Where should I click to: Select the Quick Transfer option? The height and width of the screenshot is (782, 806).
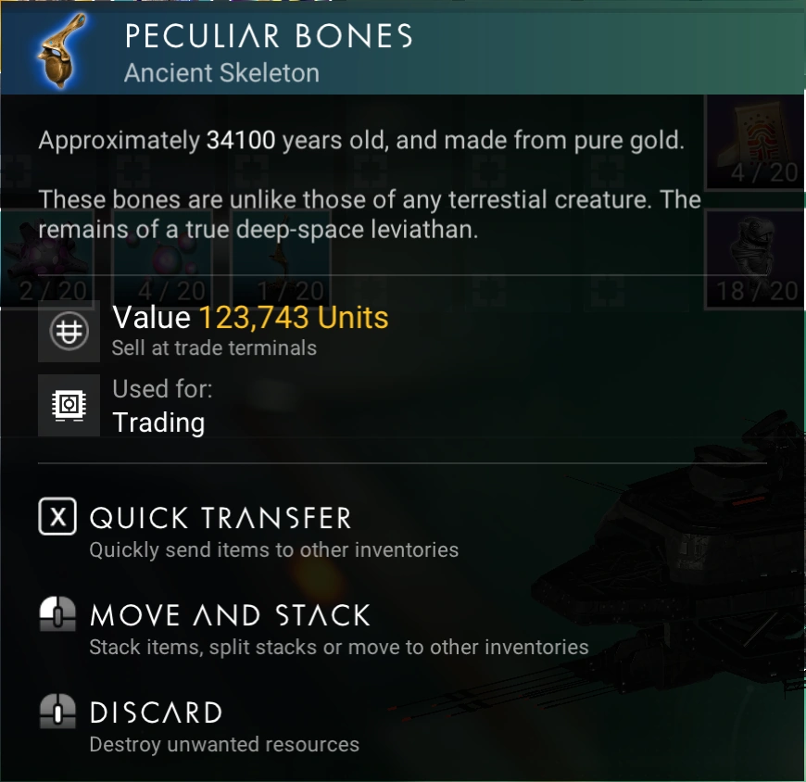click(x=220, y=517)
